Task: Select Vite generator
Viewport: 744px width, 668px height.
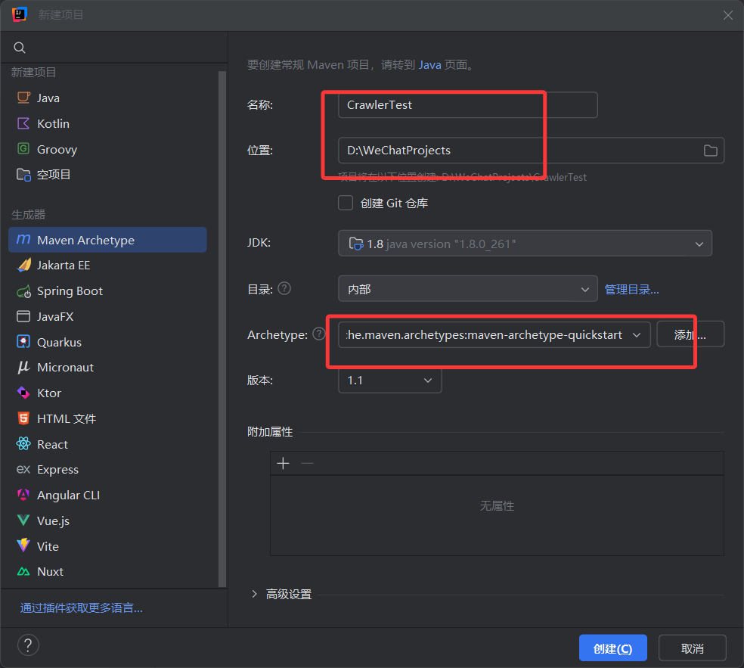Action: coord(107,546)
